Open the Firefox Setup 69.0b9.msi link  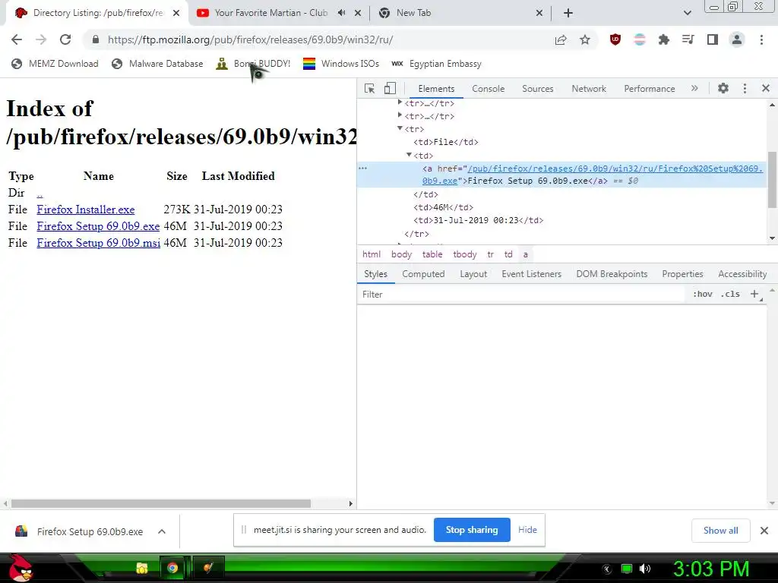[x=98, y=243]
